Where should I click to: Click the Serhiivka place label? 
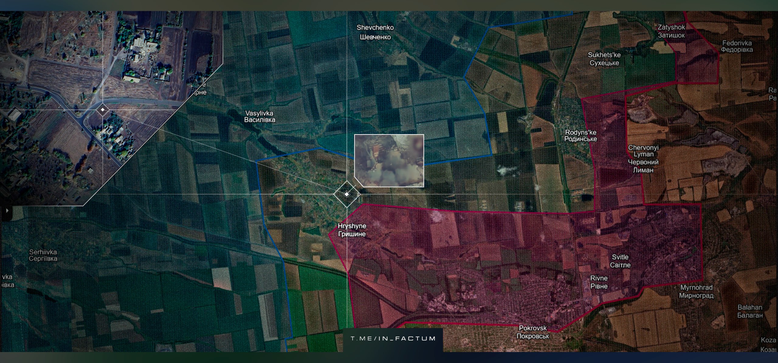pyautogui.click(x=43, y=255)
